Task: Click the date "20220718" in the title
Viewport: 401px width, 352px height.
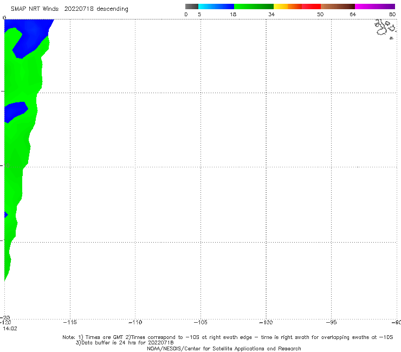Action: (79, 9)
